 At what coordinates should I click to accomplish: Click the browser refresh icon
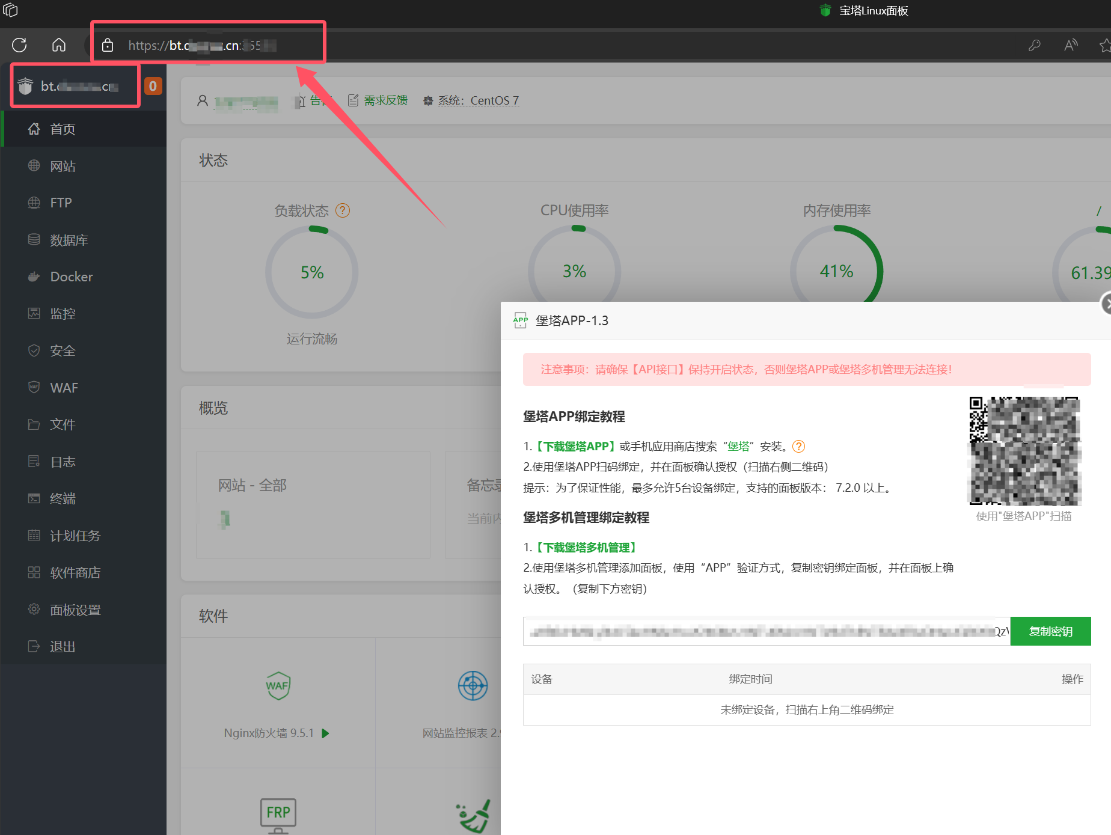(19, 45)
